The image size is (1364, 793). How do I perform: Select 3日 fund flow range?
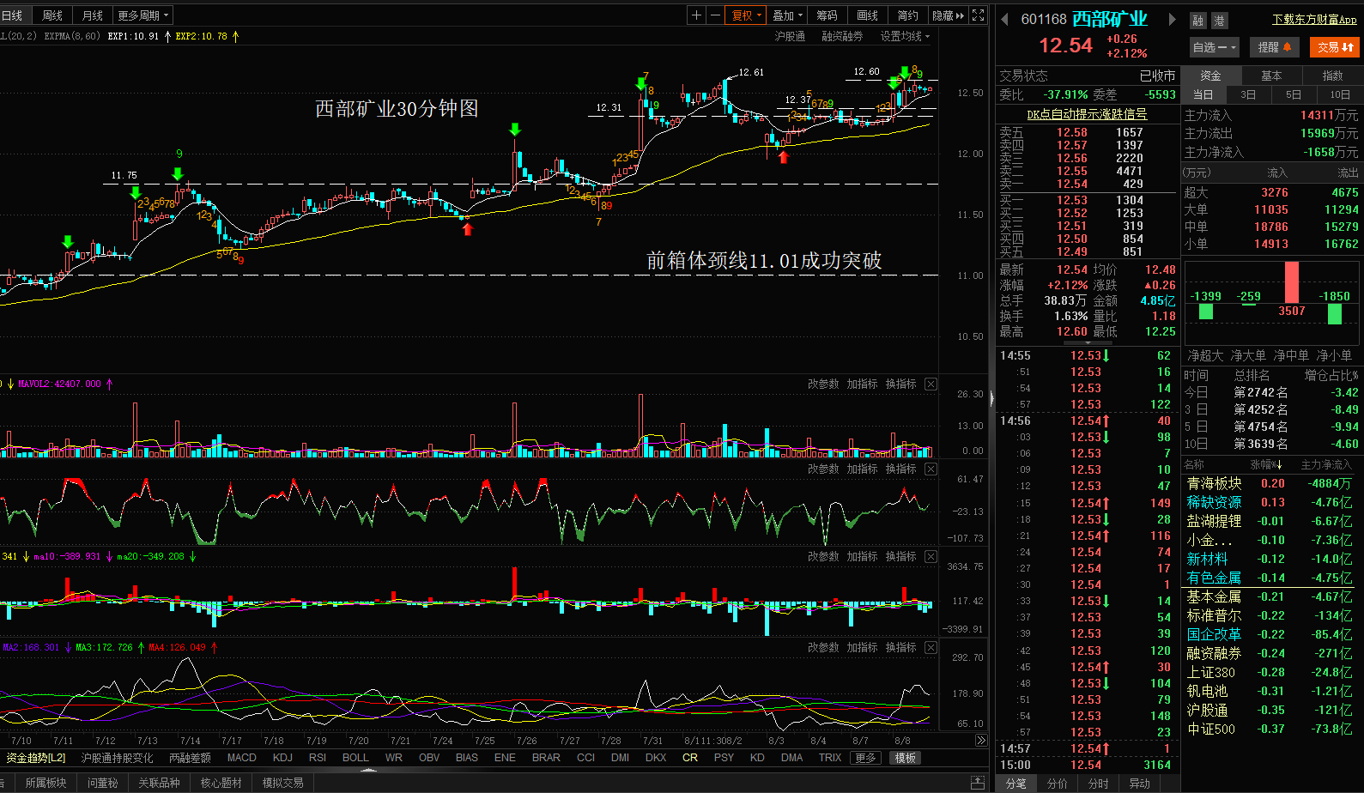[x=1248, y=94]
